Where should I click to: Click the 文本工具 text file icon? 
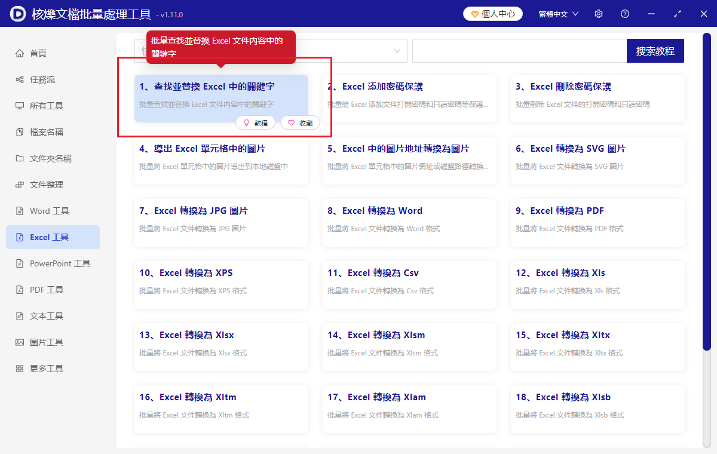[20, 316]
